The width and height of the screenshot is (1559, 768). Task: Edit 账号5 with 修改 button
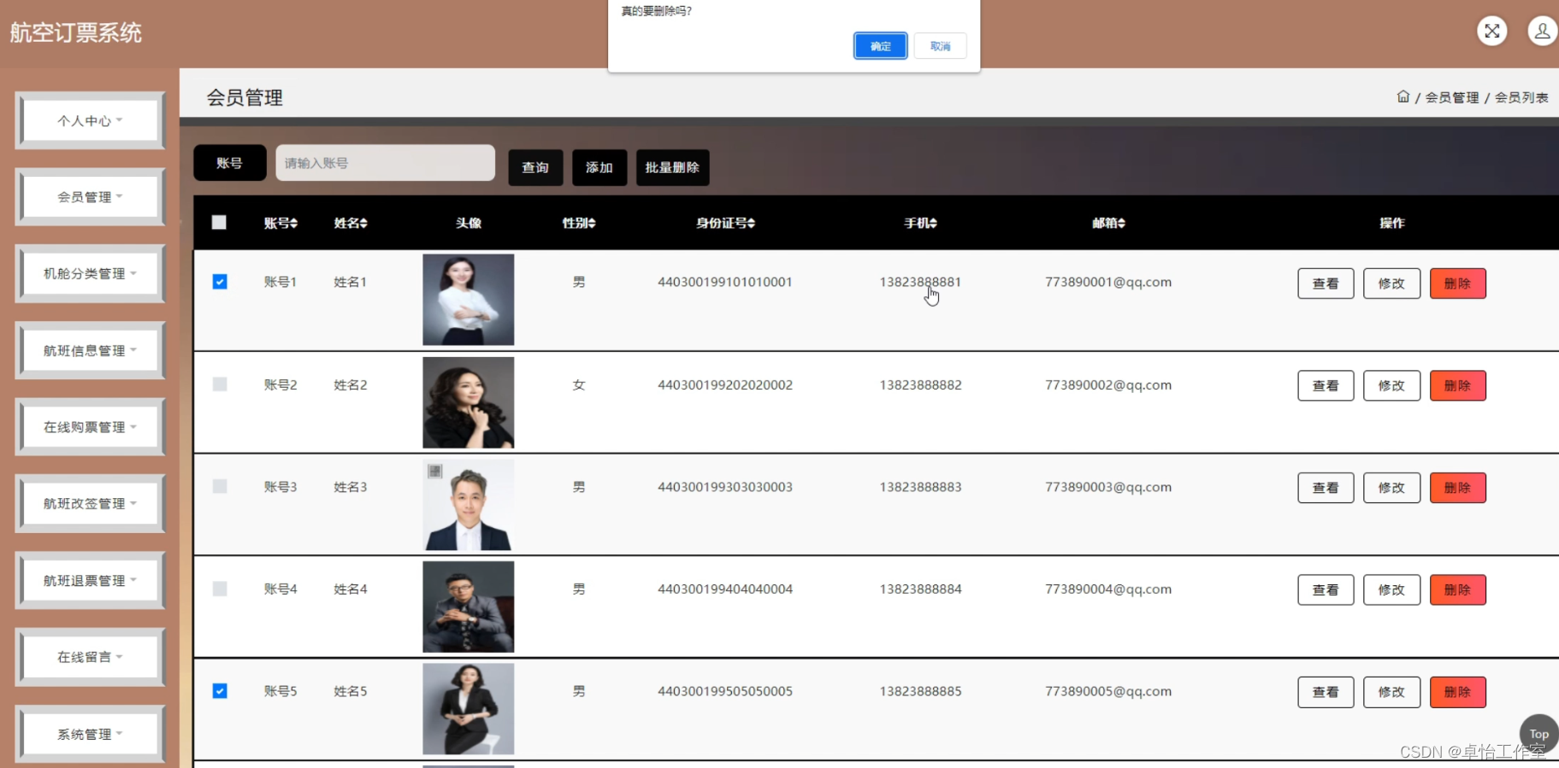tap(1391, 692)
